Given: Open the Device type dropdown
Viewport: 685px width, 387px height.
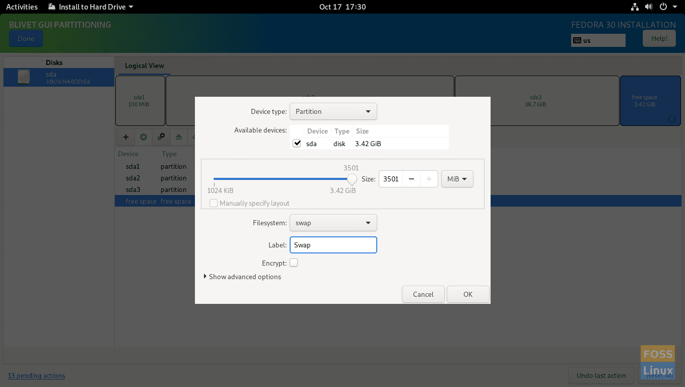Looking at the screenshot, I should pos(333,111).
